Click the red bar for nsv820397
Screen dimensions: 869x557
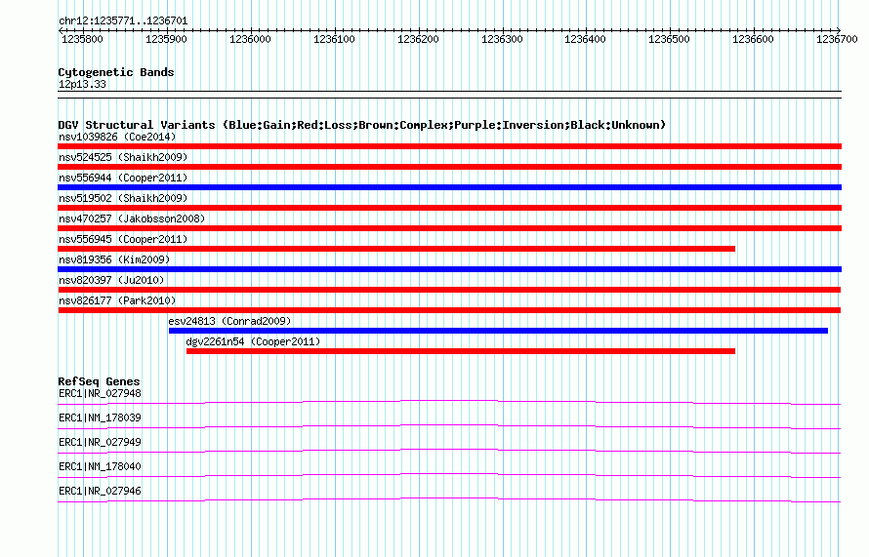point(449,290)
